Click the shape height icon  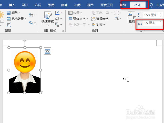pyautogui.click(x=140, y=15)
